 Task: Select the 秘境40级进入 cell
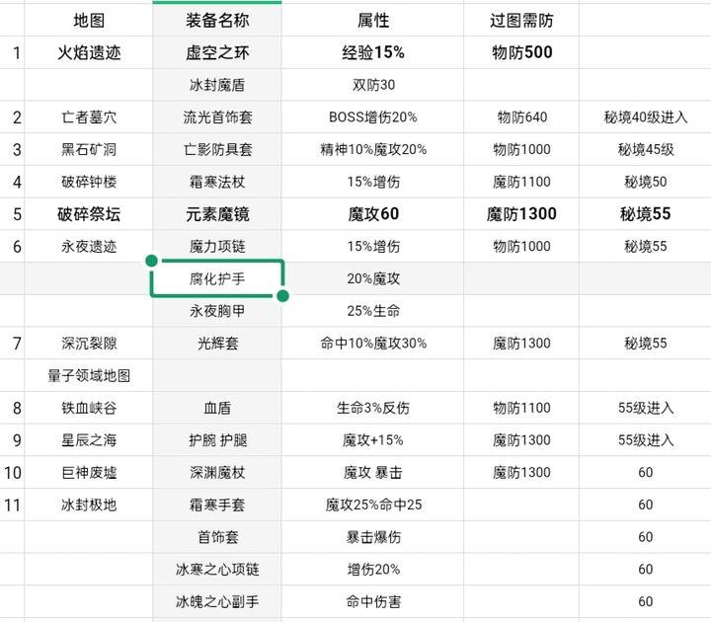(645, 117)
